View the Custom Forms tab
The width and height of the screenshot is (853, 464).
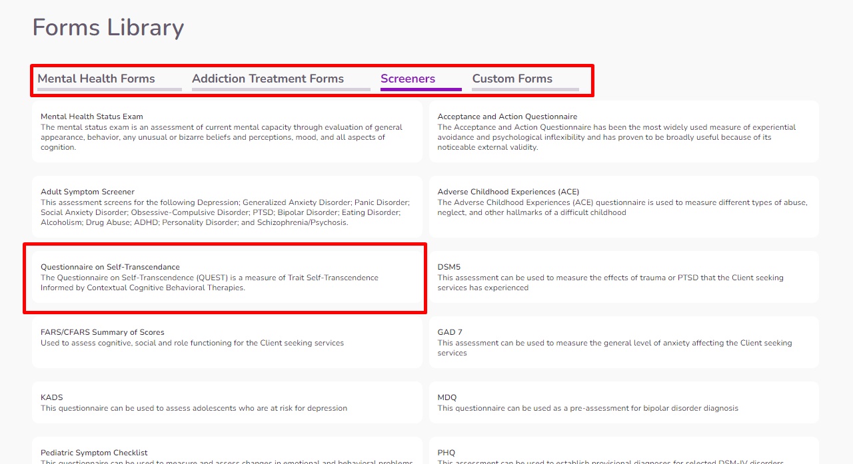pos(512,78)
